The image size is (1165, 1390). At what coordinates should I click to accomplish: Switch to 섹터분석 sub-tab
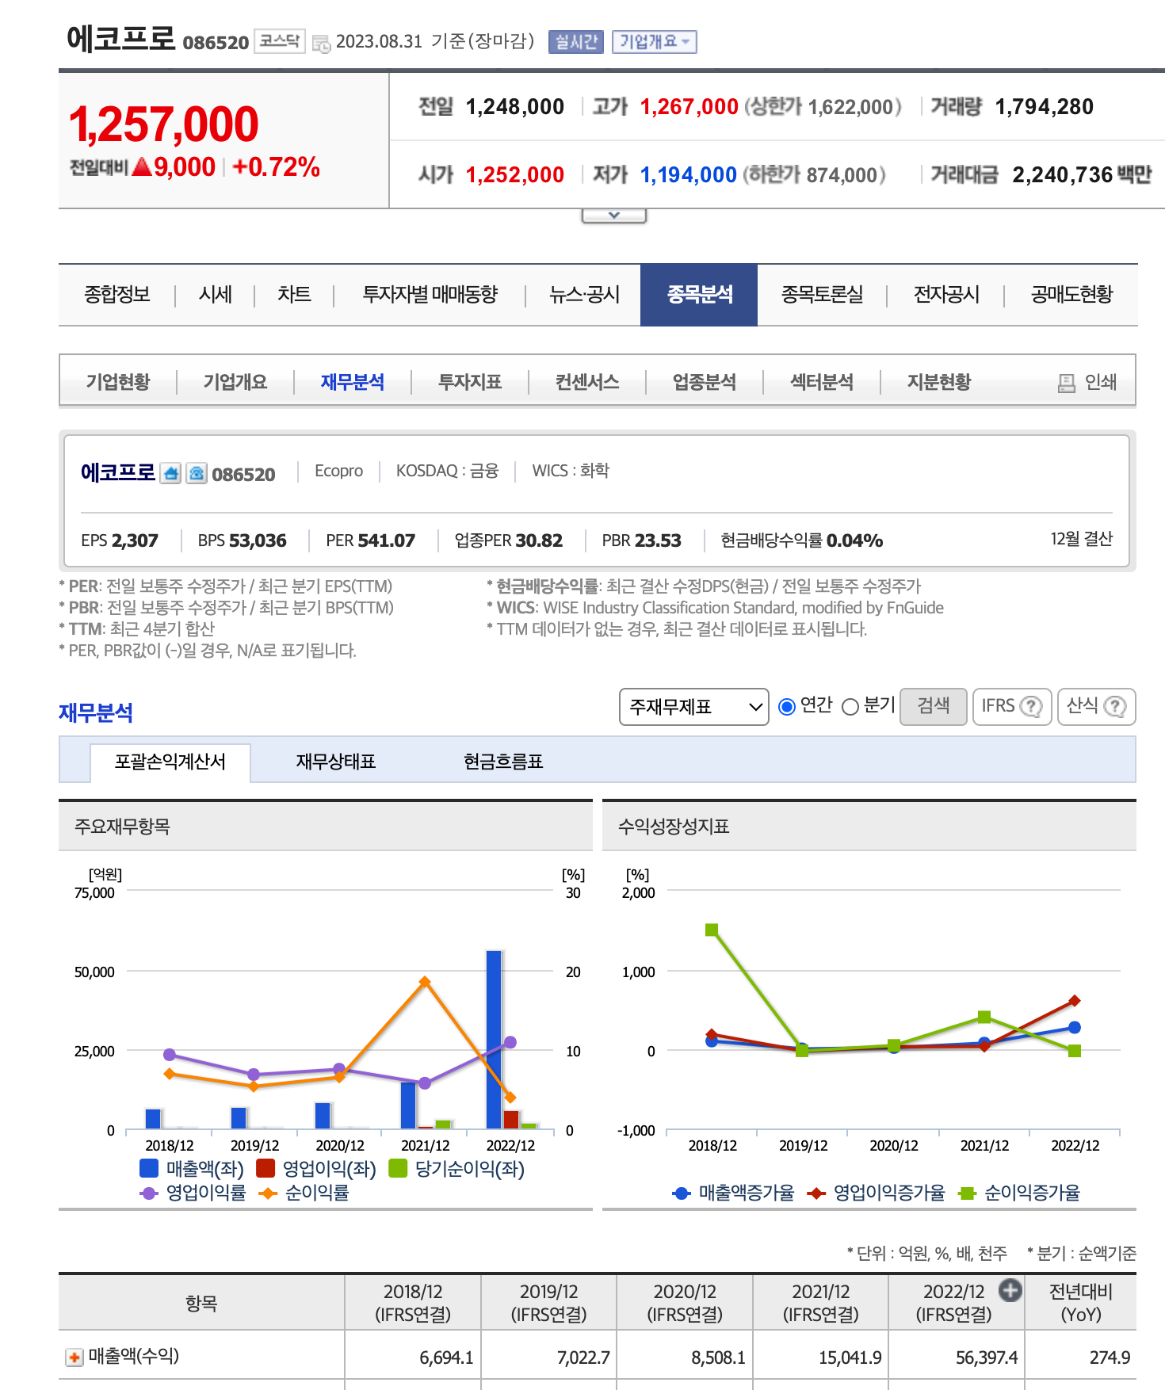tap(822, 382)
